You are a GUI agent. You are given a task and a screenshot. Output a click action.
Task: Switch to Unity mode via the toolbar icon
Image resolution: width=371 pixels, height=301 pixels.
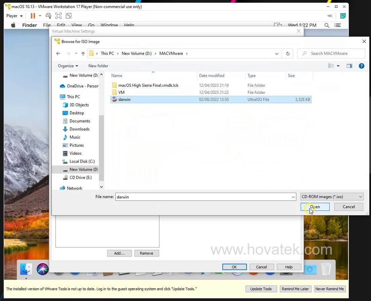(x=69, y=16)
